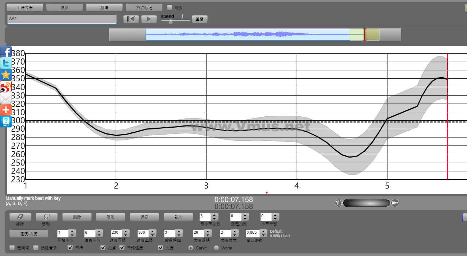Share via the Weibo icon
Screen dimensions: 467x256
pos(6,87)
